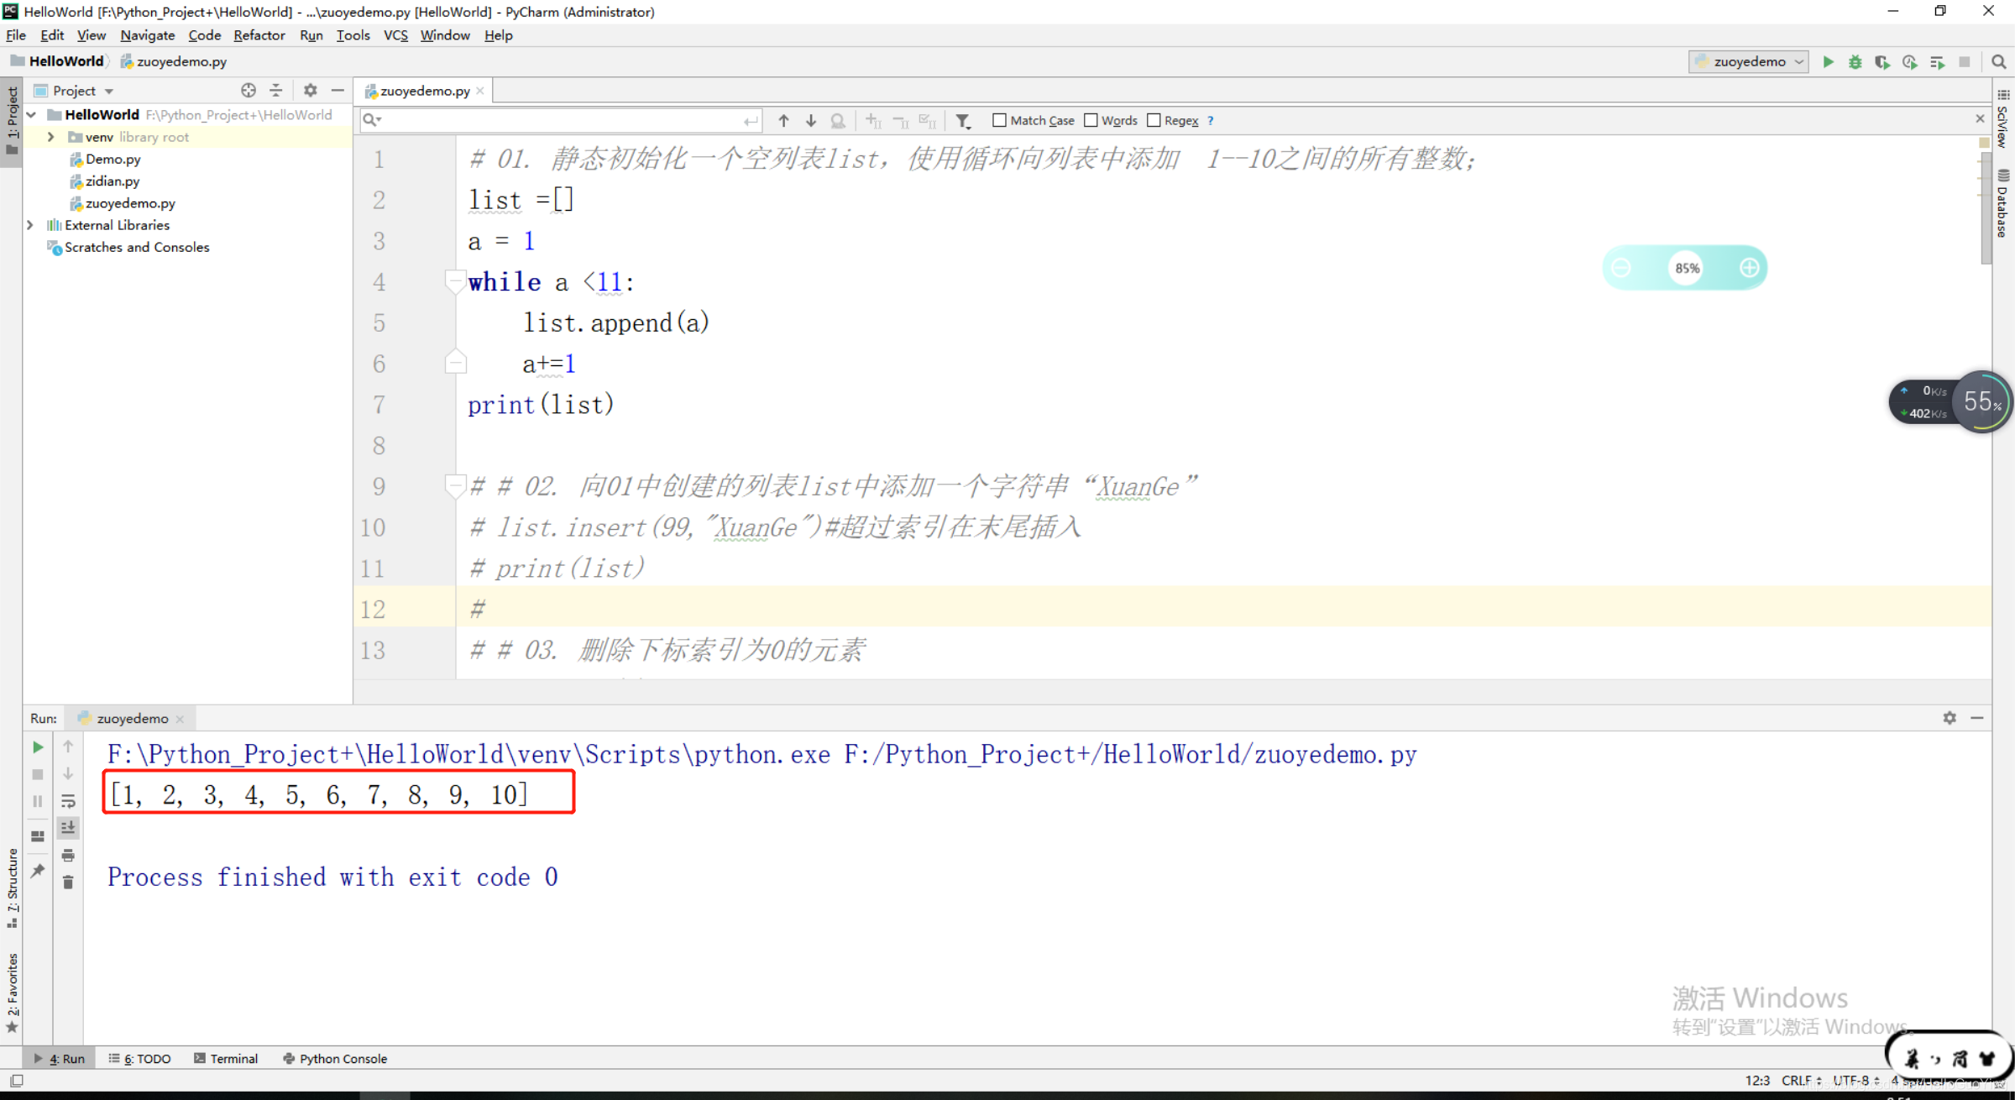Screen dimensions: 2015x1100
Task: Open Search Everywhere with the magnifier icon
Action: point(1997,61)
